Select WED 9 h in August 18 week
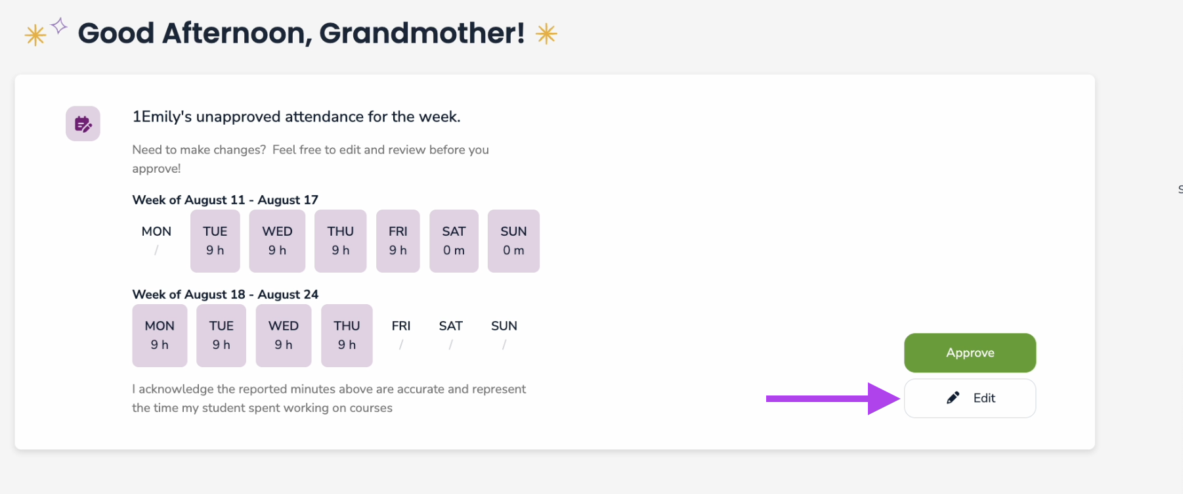This screenshot has width=1183, height=494. [x=284, y=336]
